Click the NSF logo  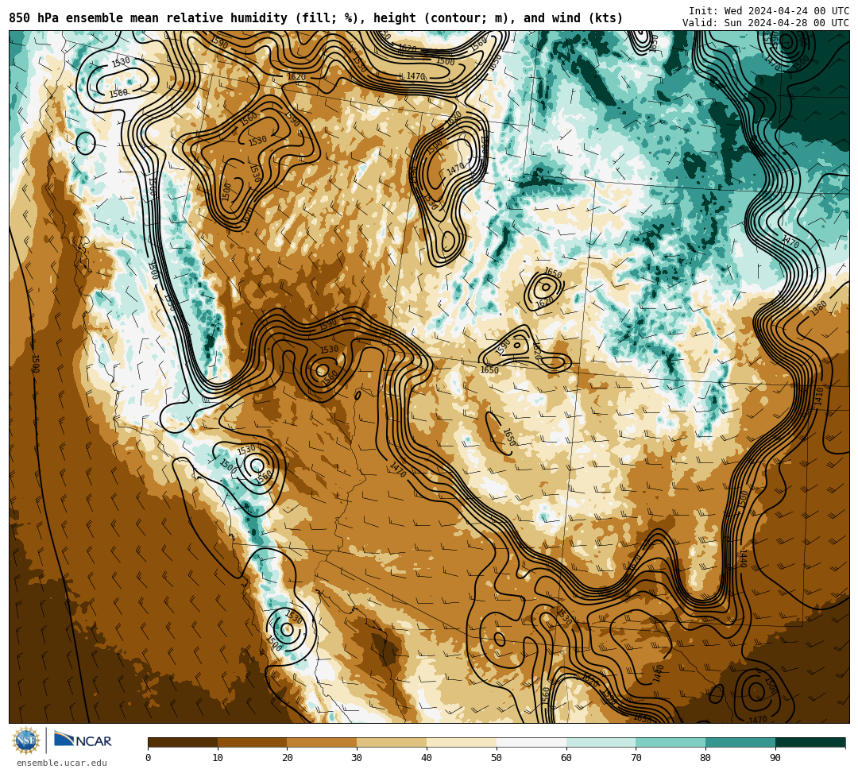click(x=26, y=741)
